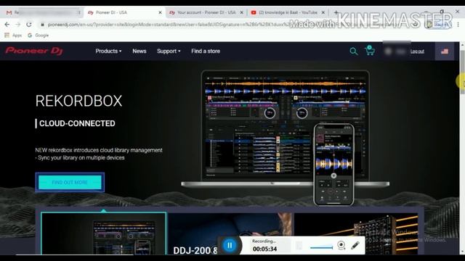Switch to Your account - Pioneer DJ tab
465x261 pixels.
point(206,12)
